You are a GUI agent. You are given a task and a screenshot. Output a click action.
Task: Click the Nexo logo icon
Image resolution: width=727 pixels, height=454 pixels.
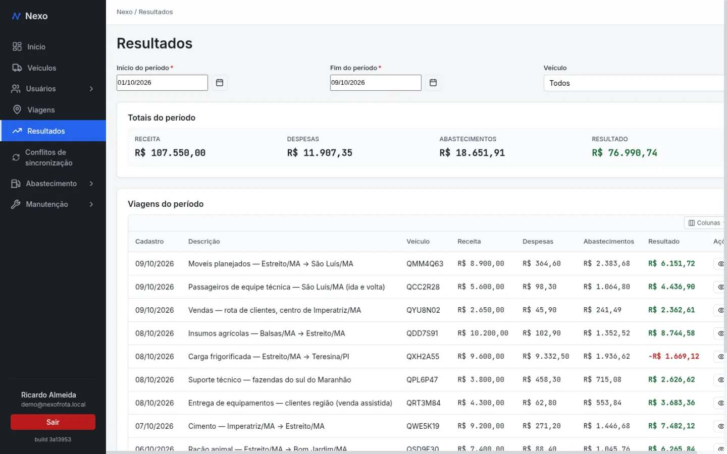[16, 16]
